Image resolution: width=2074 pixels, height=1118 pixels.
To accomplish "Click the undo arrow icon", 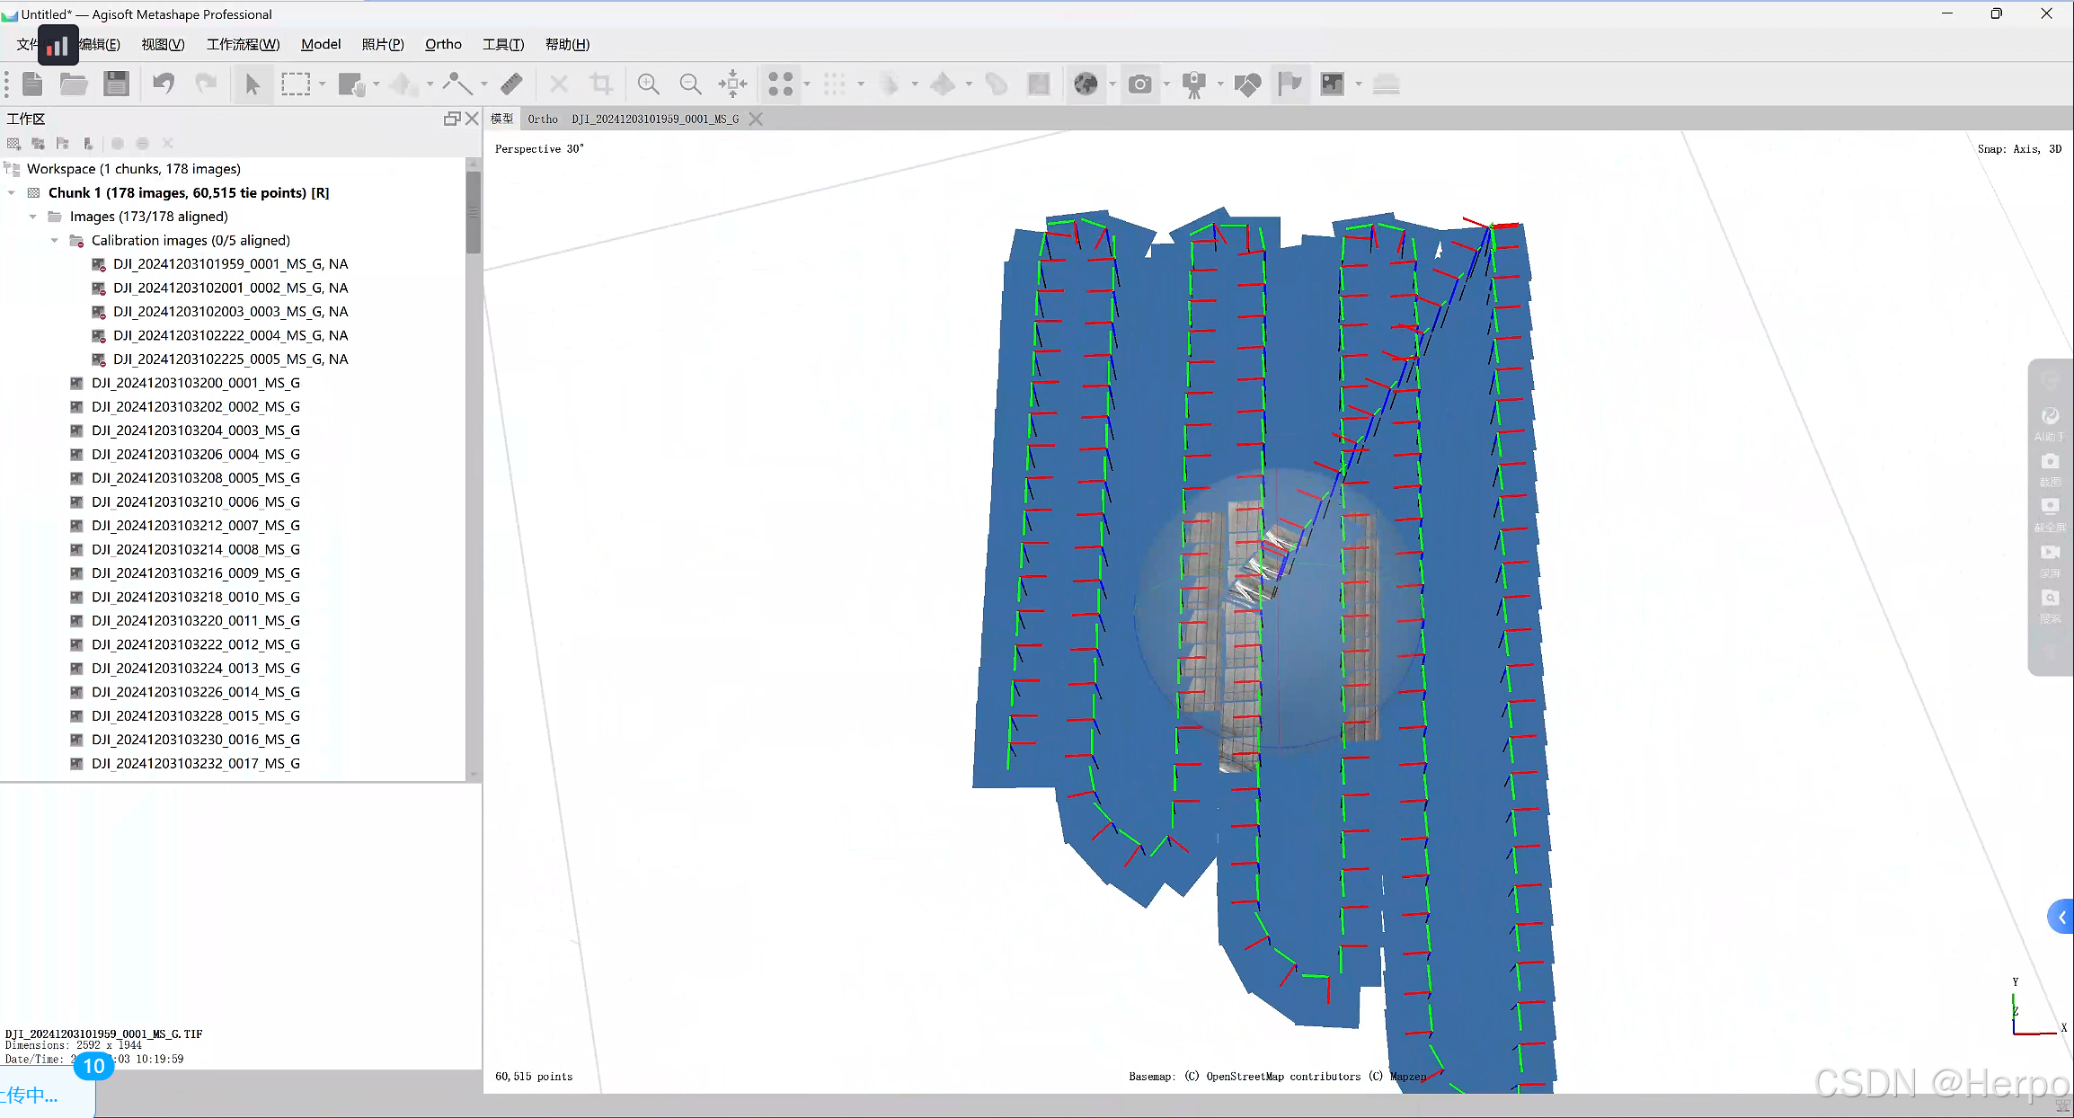I will pyautogui.click(x=164, y=84).
